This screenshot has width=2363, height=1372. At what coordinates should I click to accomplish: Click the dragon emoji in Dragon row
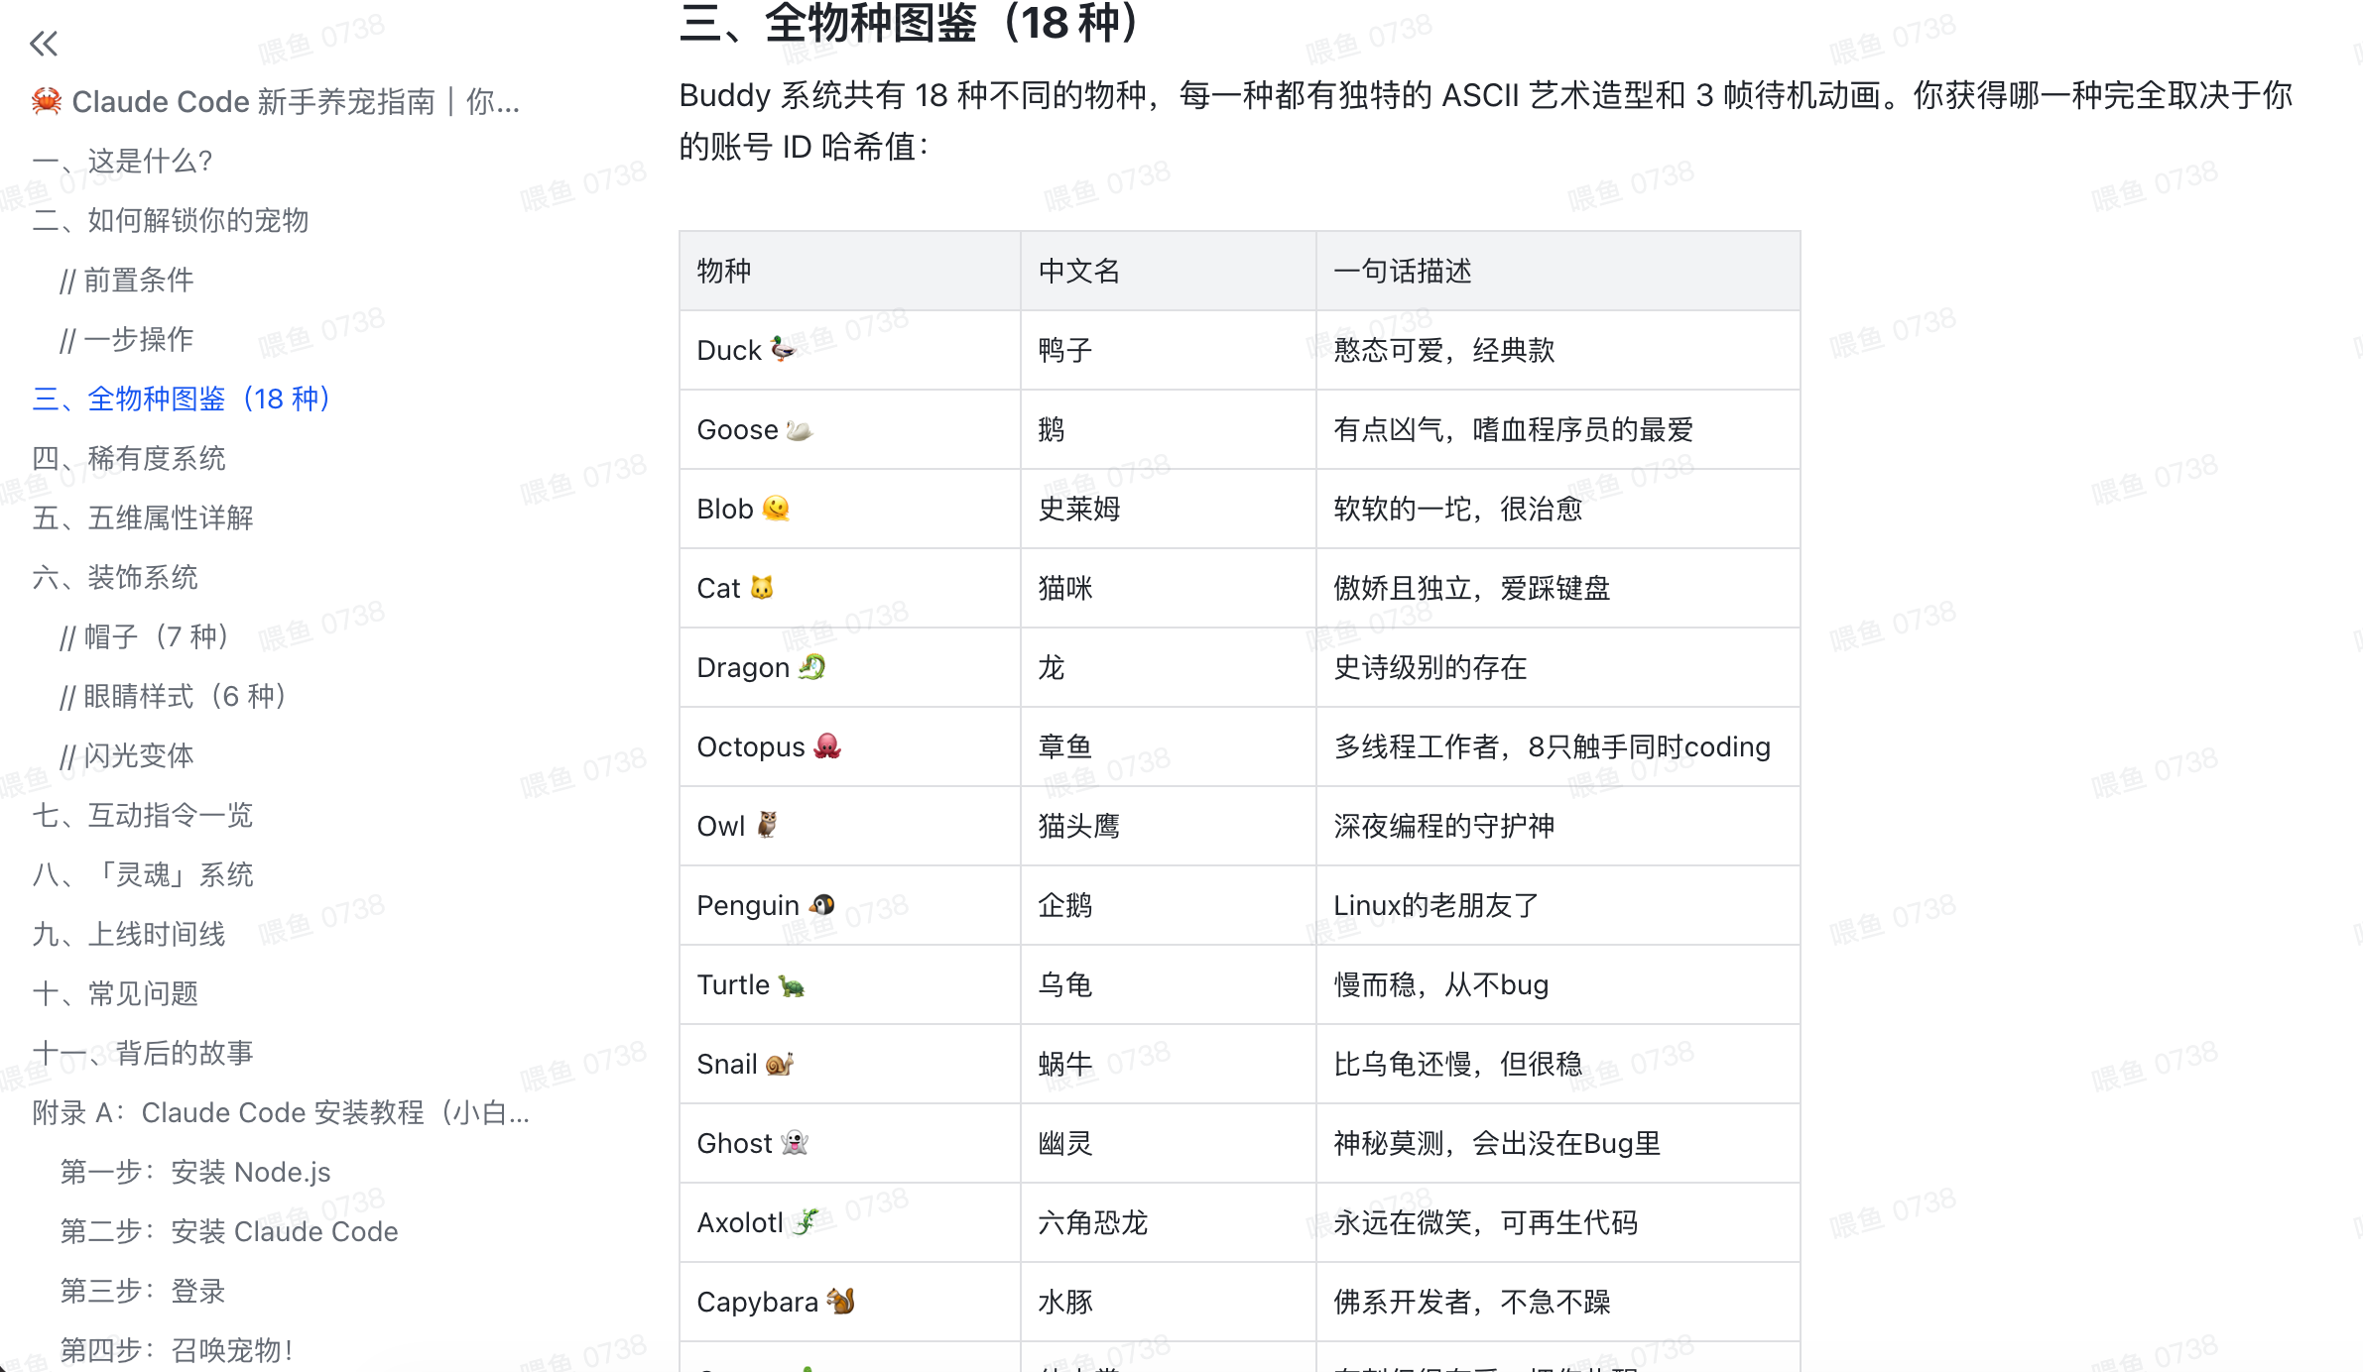coord(811,666)
